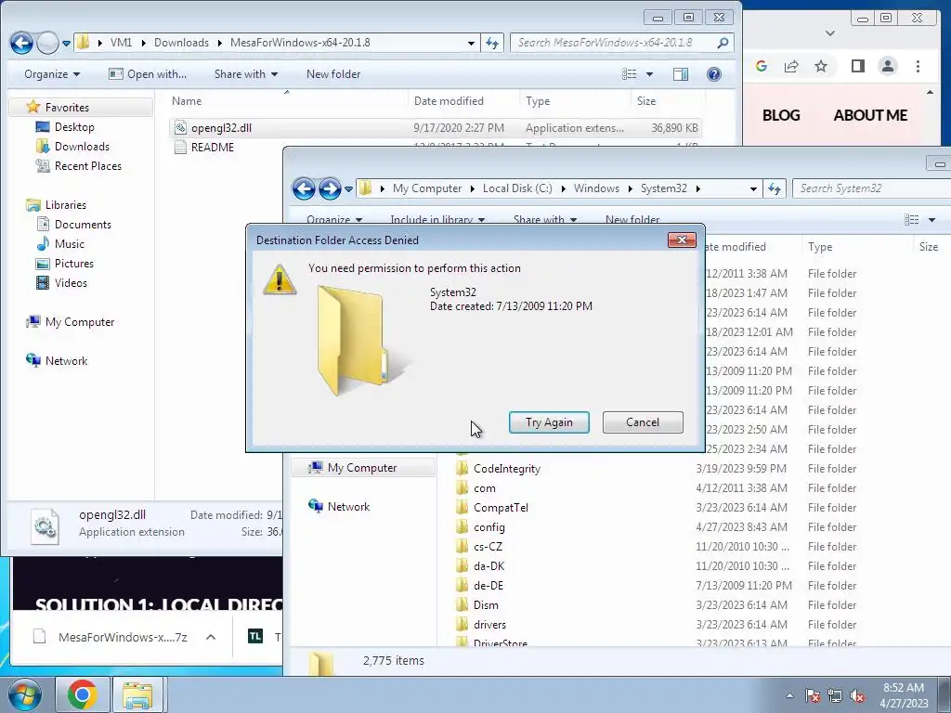Go forward in the System32 Explorer window
The width and height of the screenshot is (951, 713).
pos(330,188)
